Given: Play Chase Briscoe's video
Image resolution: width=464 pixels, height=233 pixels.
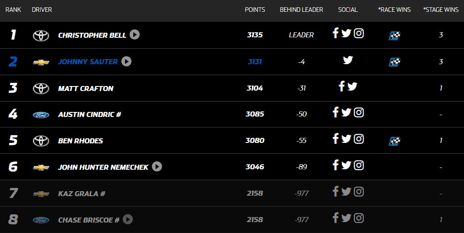Looking at the screenshot, I should [x=128, y=219].
